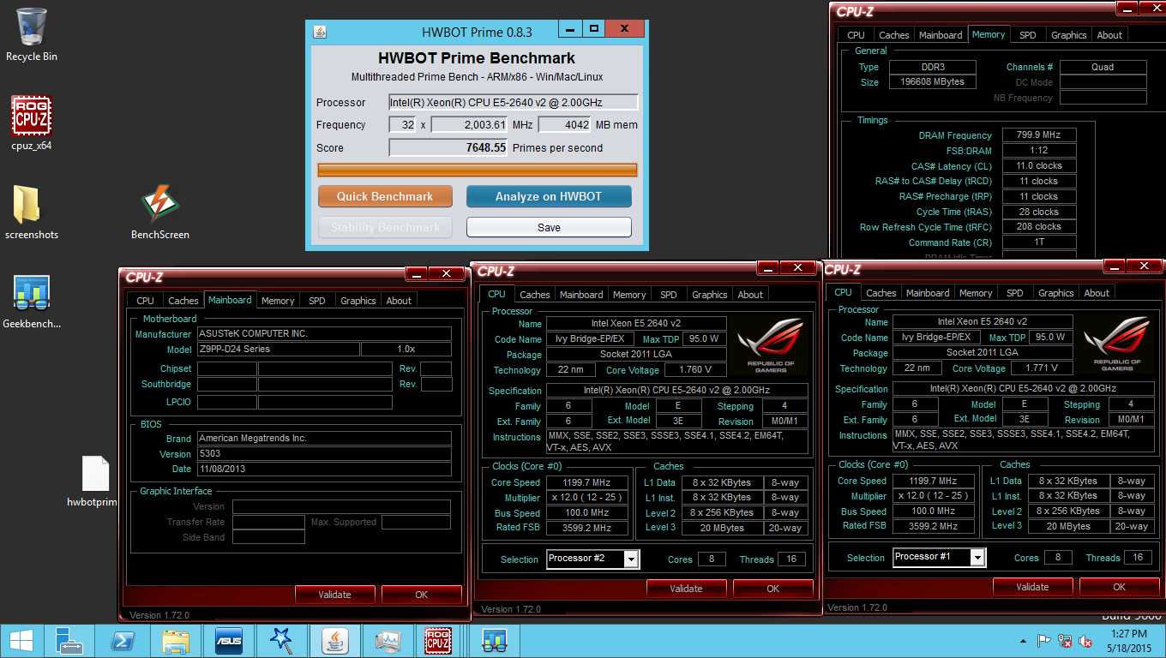Click Analyze on HWBOT button
Image resolution: width=1166 pixels, height=658 pixels.
[x=549, y=196]
